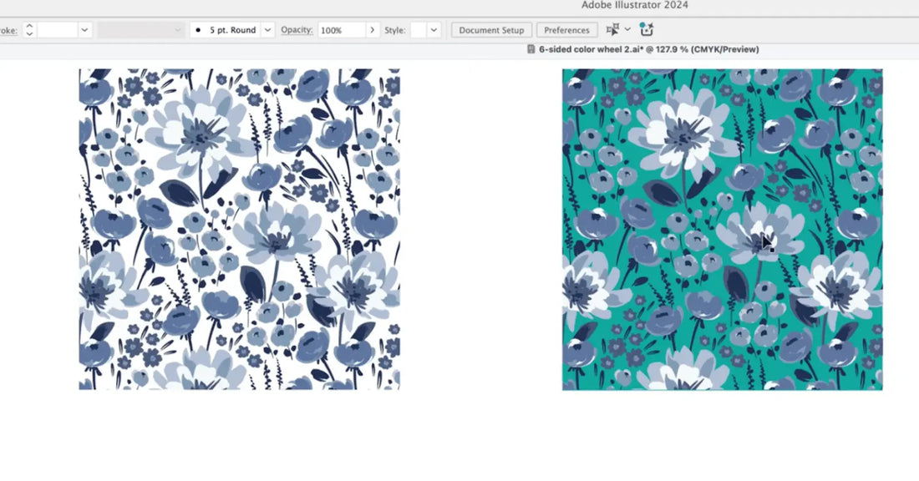Click the brush dot preview for 5 pt. Round
919x481 pixels.
(x=198, y=30)
